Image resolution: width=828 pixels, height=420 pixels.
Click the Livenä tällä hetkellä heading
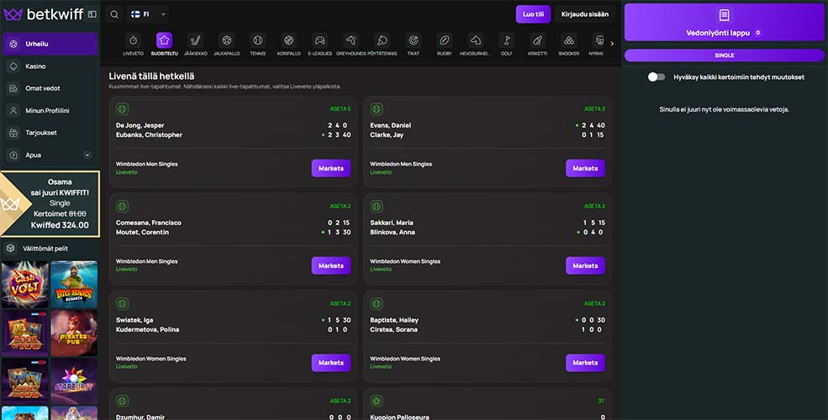(151, 76)
